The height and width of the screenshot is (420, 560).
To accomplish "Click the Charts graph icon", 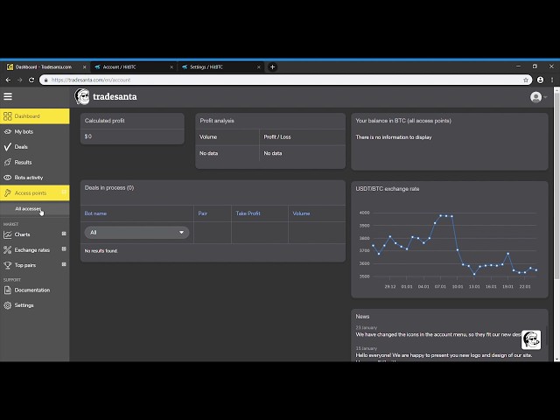I will tap(8, 234).
